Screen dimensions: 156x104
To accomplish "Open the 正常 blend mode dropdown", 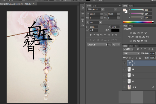I will tap(131, 54).
